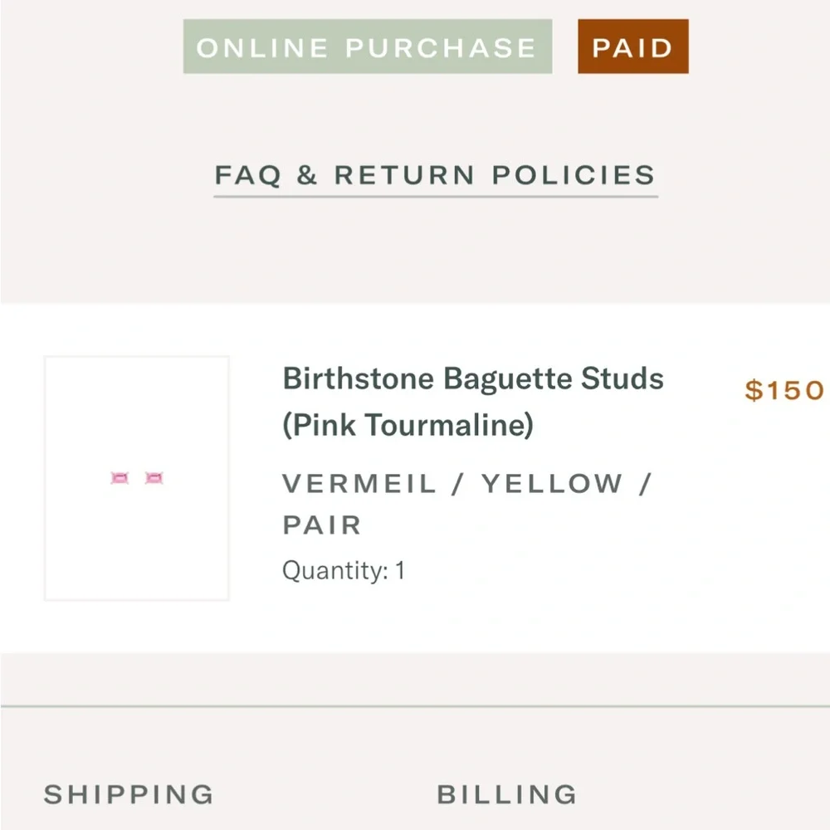Viewport: 830px width, 830px height.
Task: Click the Pink Tourmaline text
Action: [x=408, y=425]
